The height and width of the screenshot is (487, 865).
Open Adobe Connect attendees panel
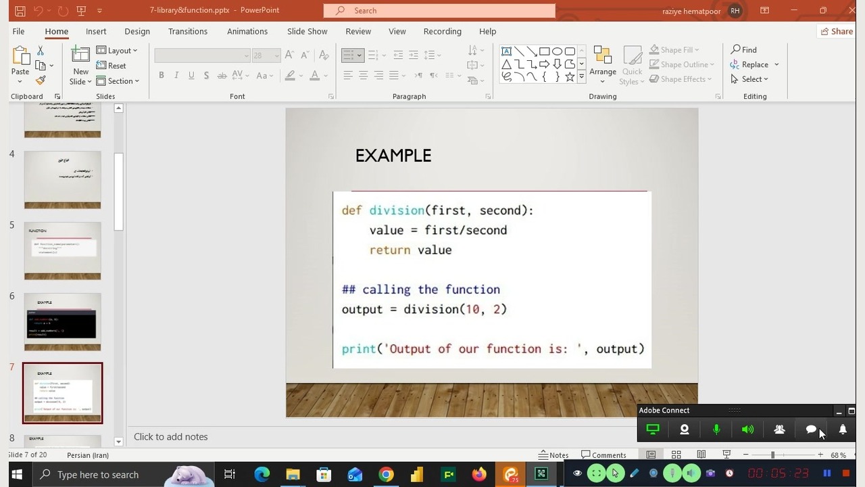779,430
